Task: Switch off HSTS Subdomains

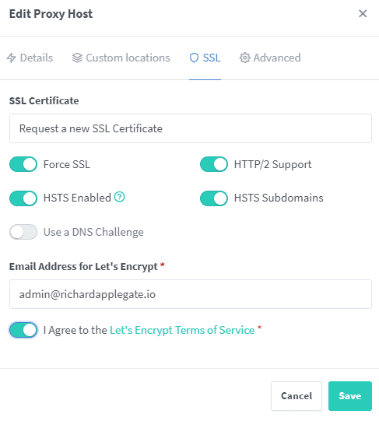Action: click(214, 198)
